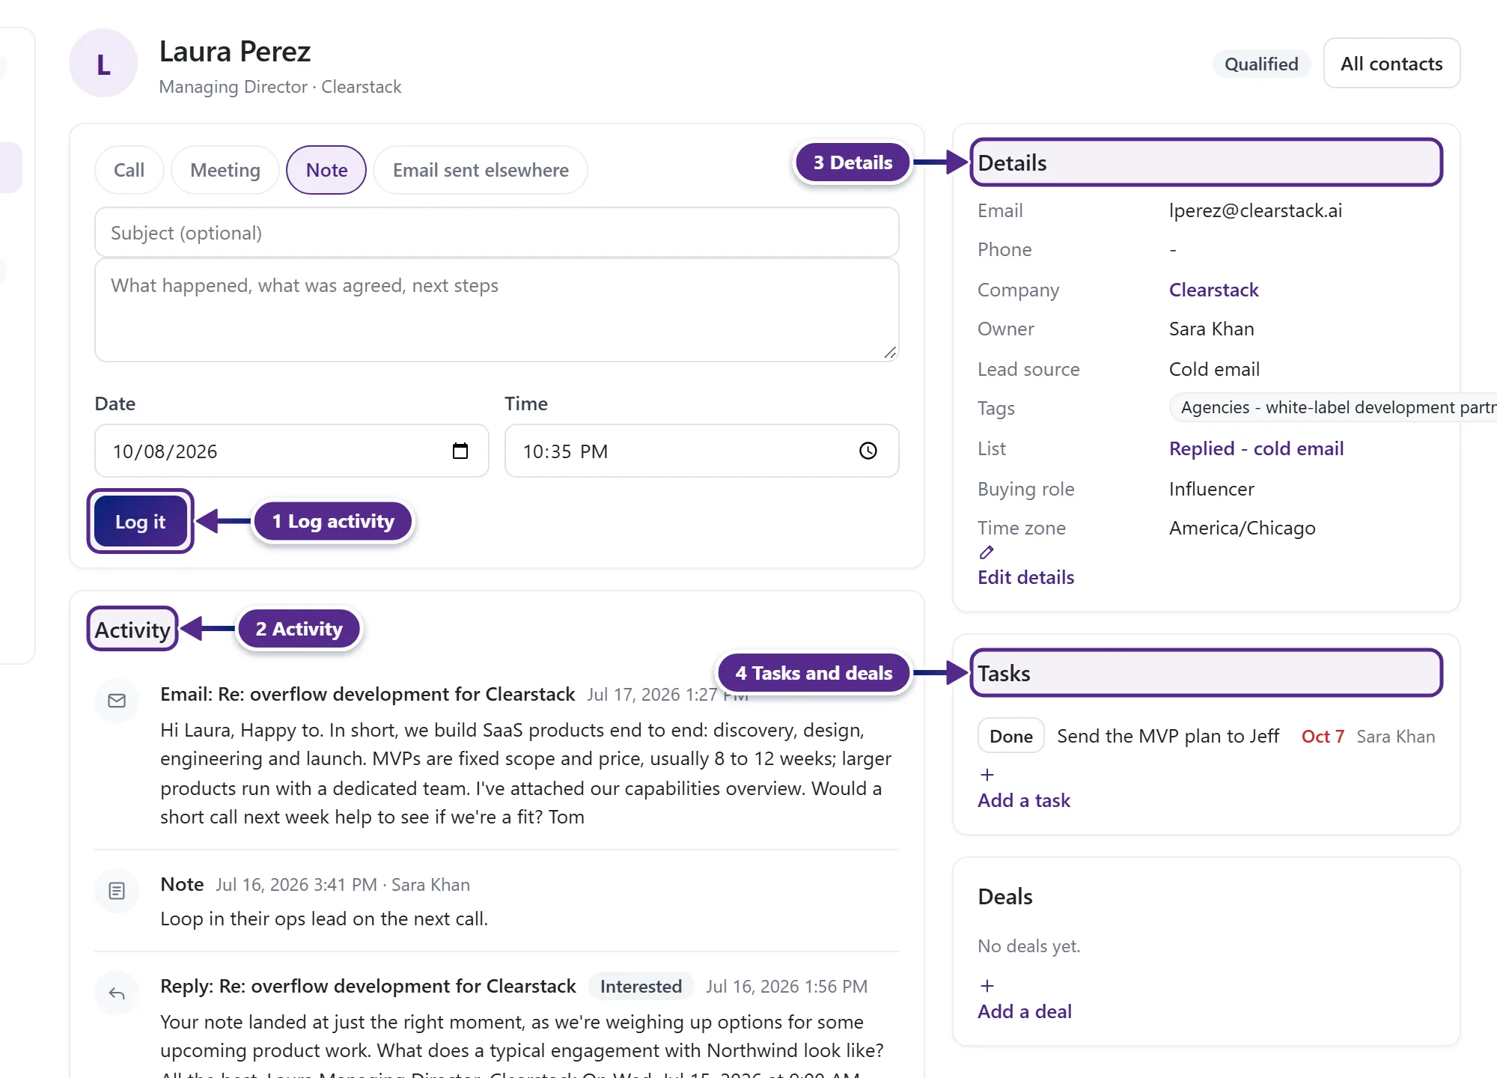Select the Meeting activity type
This screenshot has height=1078, width=1497.
click(225, 170)
